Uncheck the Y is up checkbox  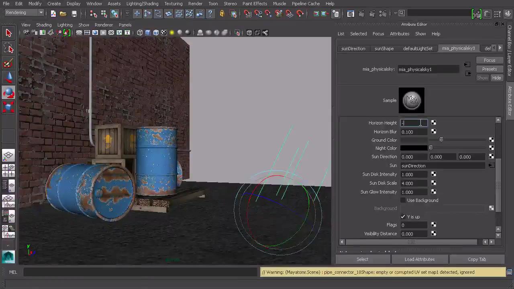(403, 217)
